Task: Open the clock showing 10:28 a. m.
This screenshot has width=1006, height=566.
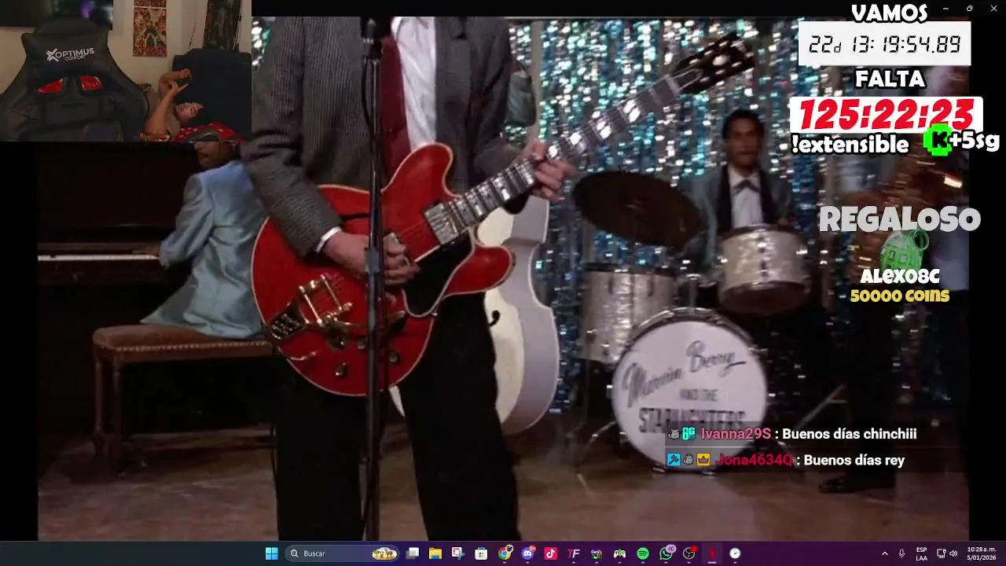Action: tap(980, 553)
